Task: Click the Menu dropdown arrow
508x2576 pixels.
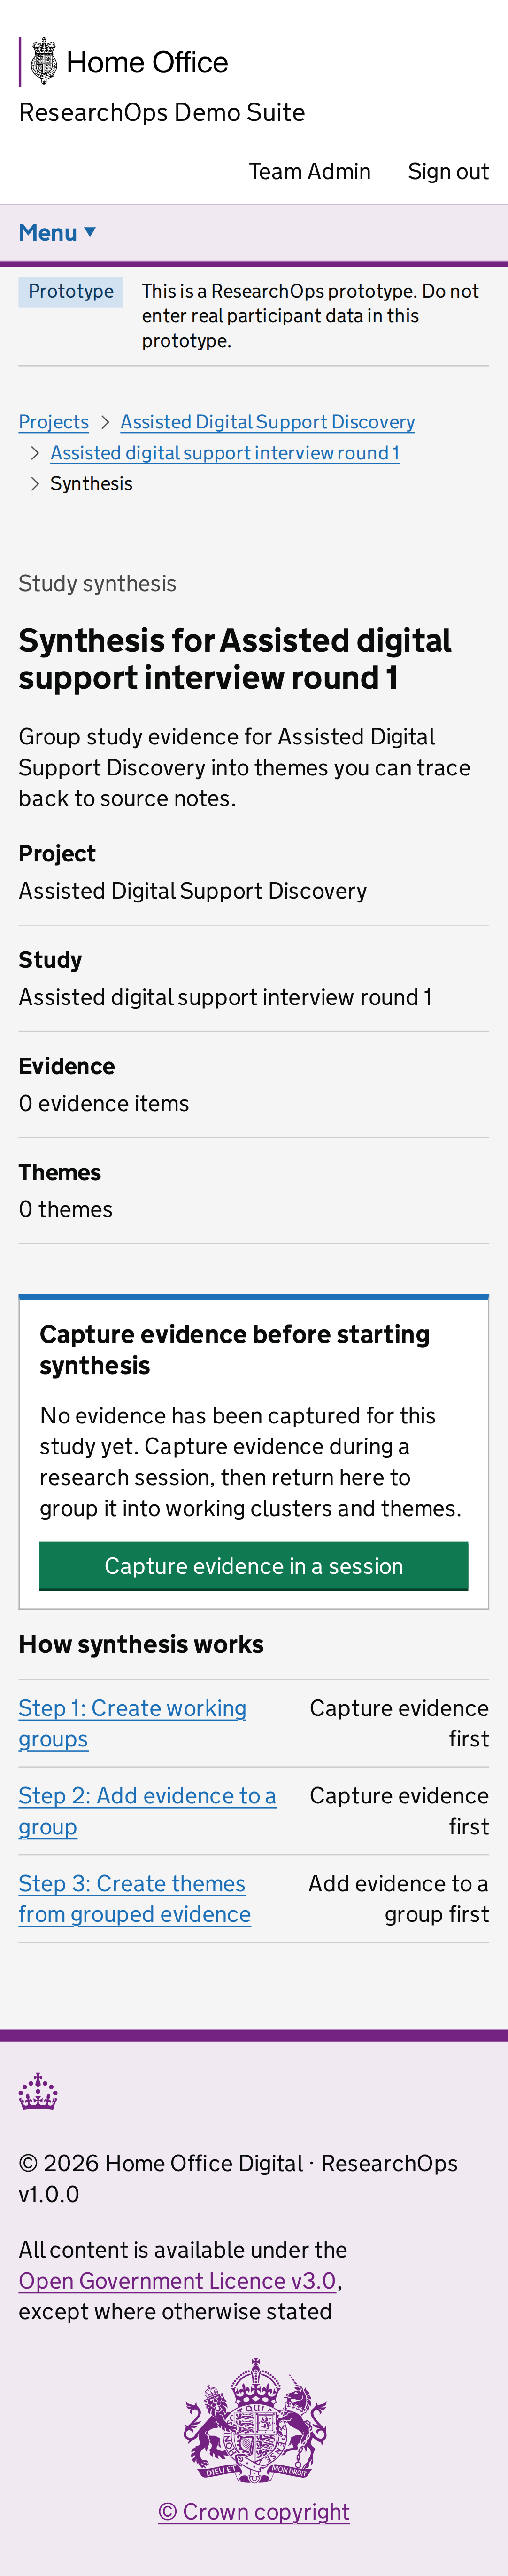Action: (90, 232)
